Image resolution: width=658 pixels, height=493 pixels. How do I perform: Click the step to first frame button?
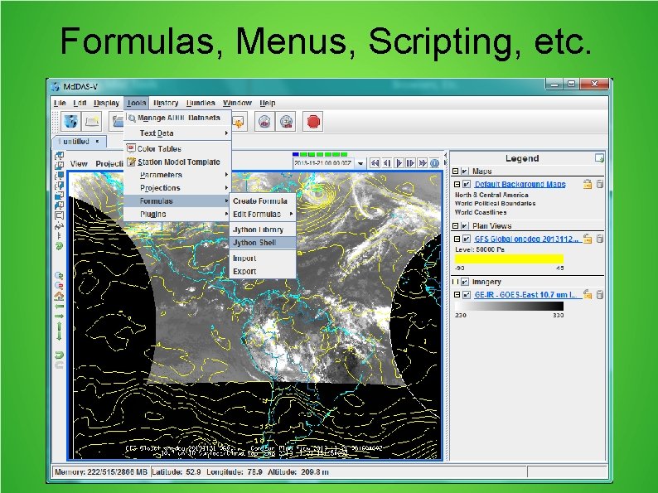pyautogui.click(x=375, y=162)
